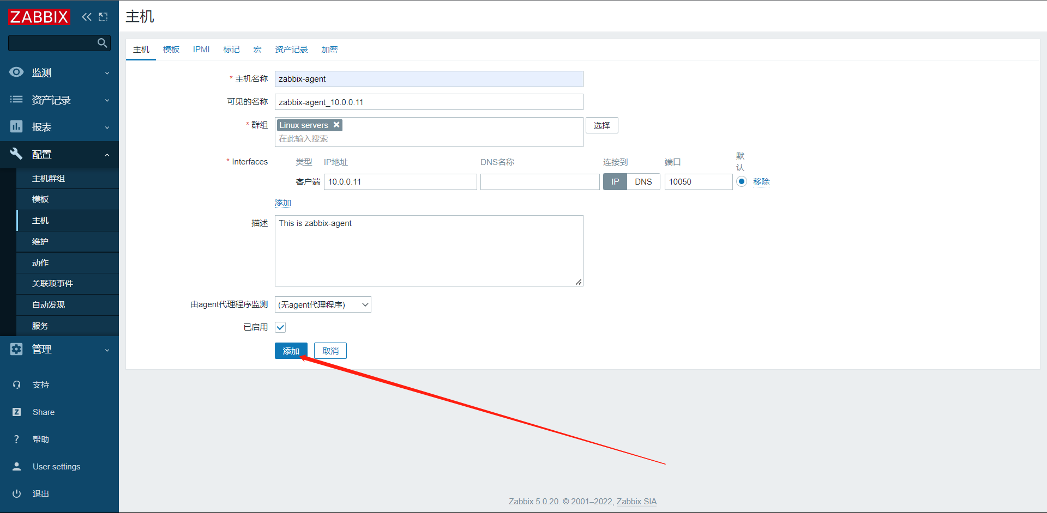Click the 移除 interface link
This screenshot has height=513, width=1047.
point(761,181)
